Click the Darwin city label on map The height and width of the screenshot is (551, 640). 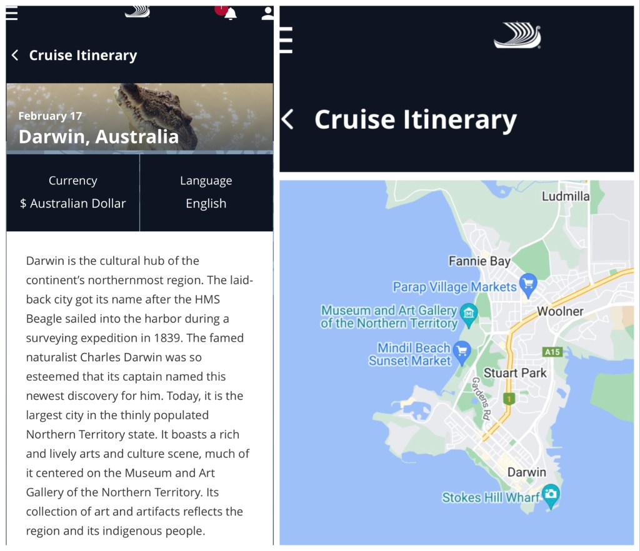526,472
